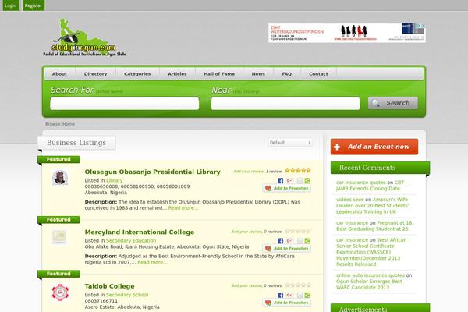Click the Google Plus icon for Taidob College
Image resolution: width=468 pixels, height=312 pixels.
point(289,295)
